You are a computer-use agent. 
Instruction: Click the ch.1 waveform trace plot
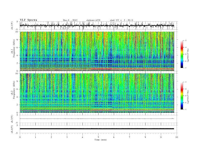pos(97,26)
